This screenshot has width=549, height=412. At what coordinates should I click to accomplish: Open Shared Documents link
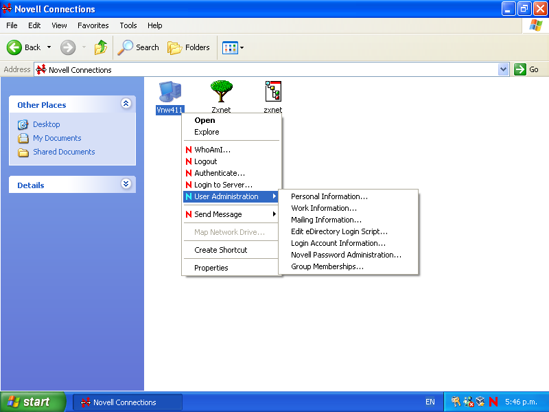pyautogui.click(x=64, y=152)
